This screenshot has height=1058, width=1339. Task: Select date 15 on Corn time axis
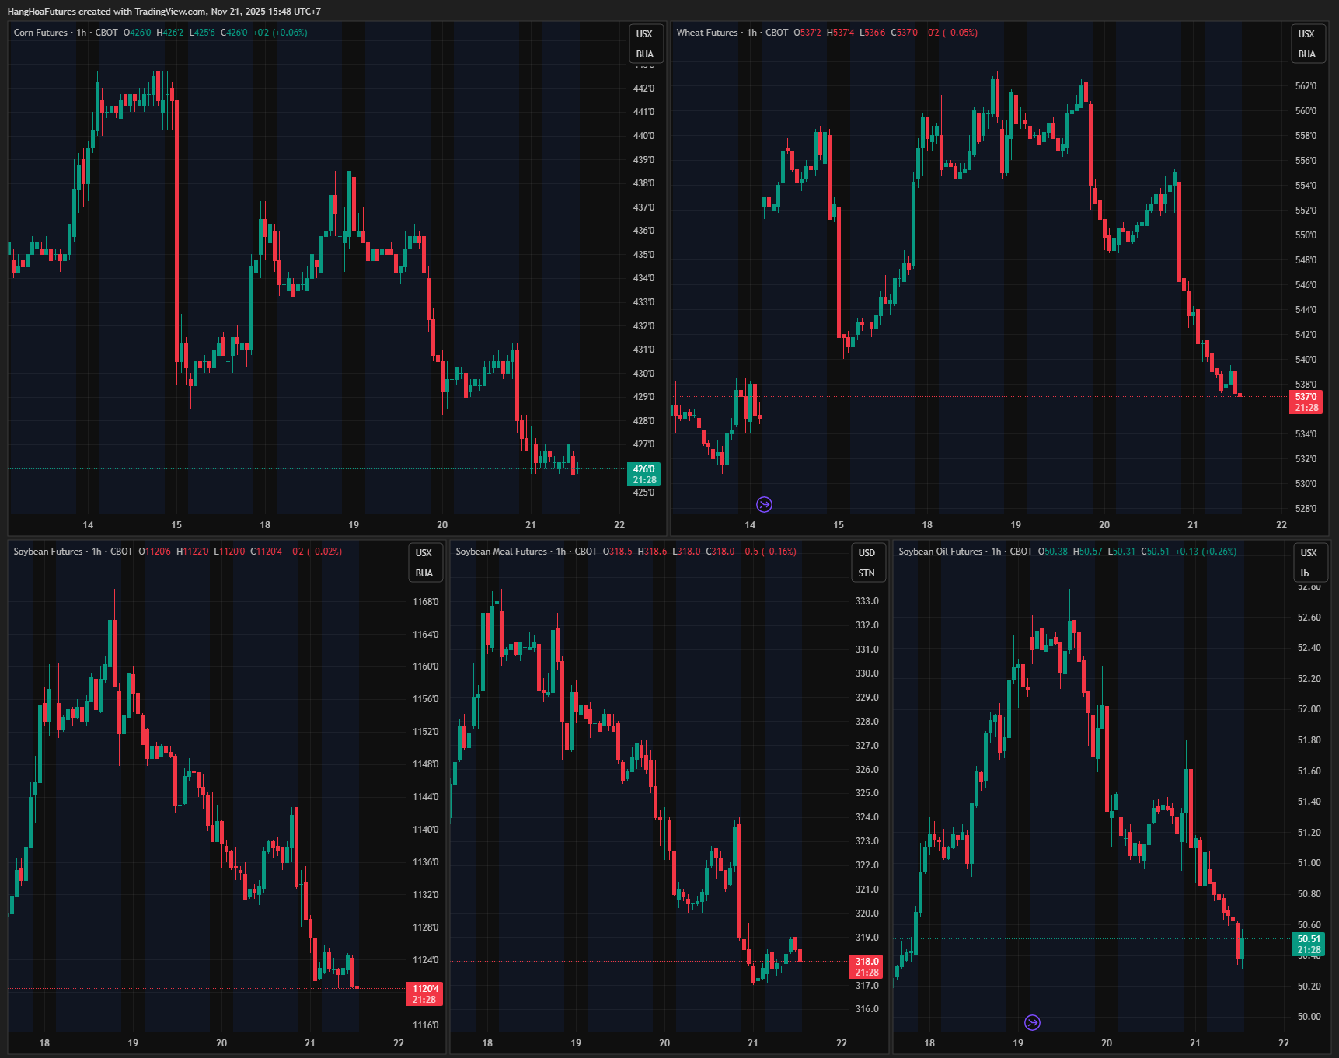click(176, 525)
